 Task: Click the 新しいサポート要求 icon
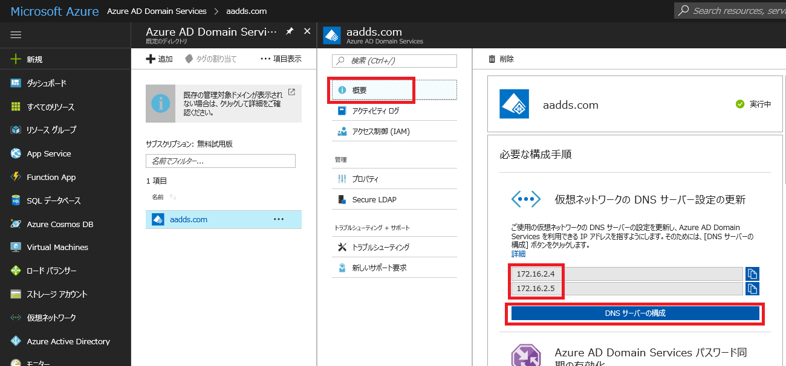click(342, 268)
